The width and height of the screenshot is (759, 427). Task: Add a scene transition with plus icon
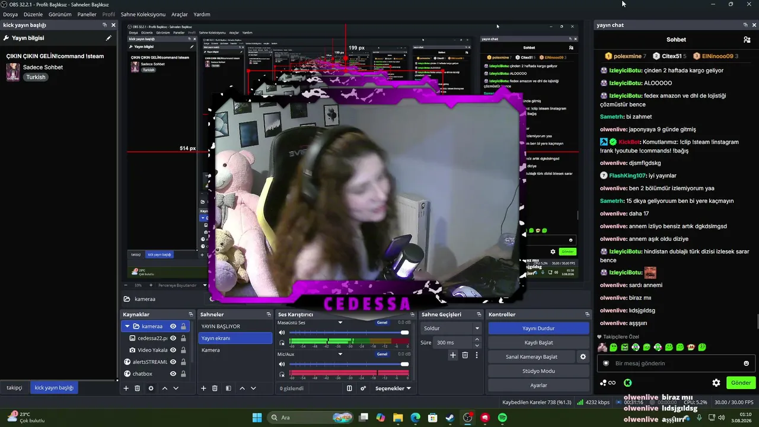453,355
